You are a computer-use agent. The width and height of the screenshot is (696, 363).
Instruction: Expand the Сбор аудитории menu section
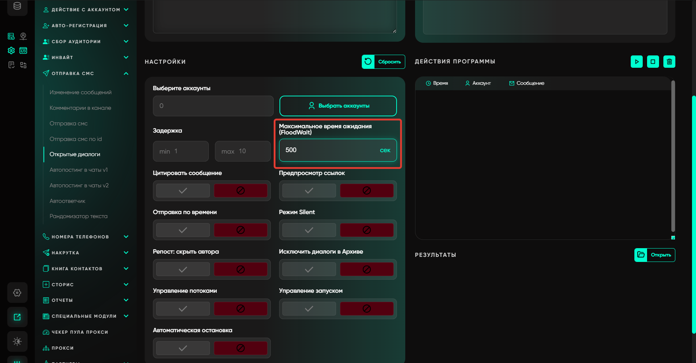point(126,42)
